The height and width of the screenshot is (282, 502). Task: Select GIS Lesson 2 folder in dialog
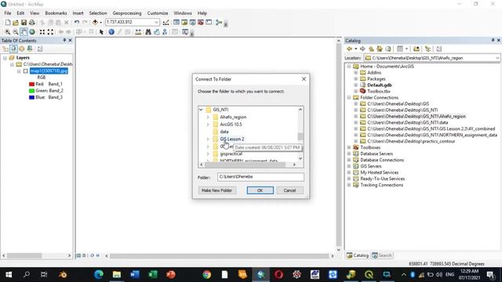(232, 139)
